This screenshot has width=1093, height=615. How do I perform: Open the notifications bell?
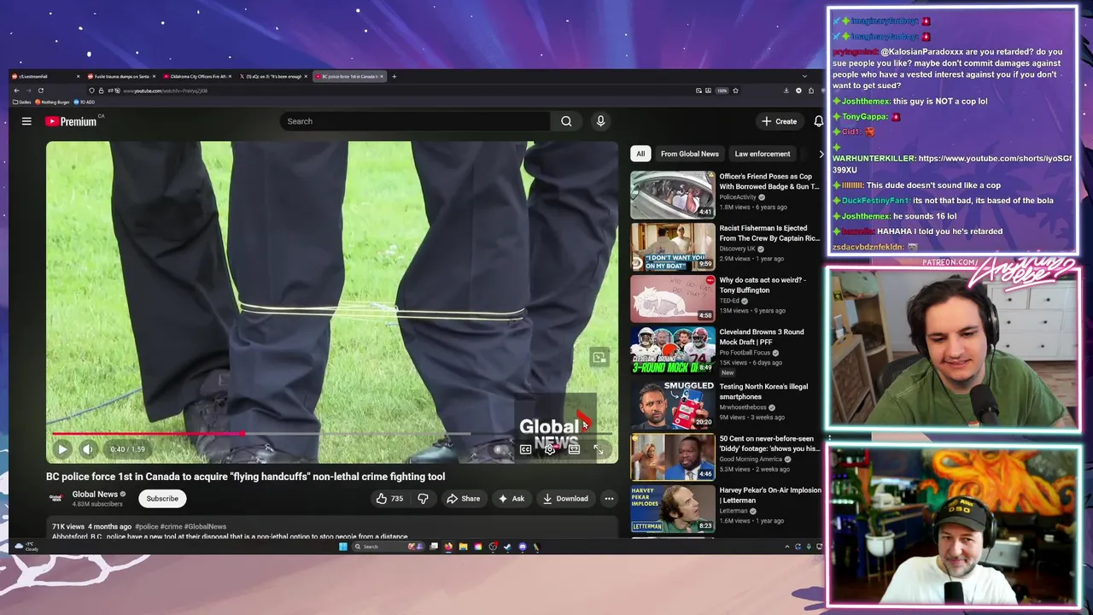click(x=818, y=121)
